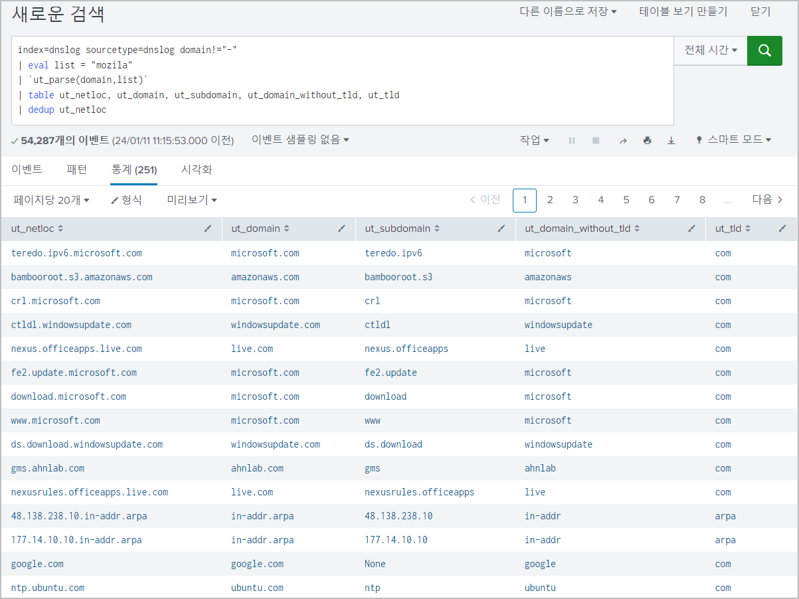Click ds.download.windowsupdate.com cell
The width and height of the screenshot is (799, 599).
click(87, 444)
